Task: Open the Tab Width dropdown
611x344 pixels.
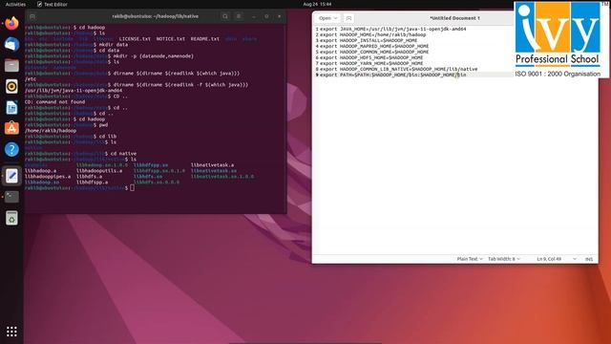Action: click(x=504, y=259)
